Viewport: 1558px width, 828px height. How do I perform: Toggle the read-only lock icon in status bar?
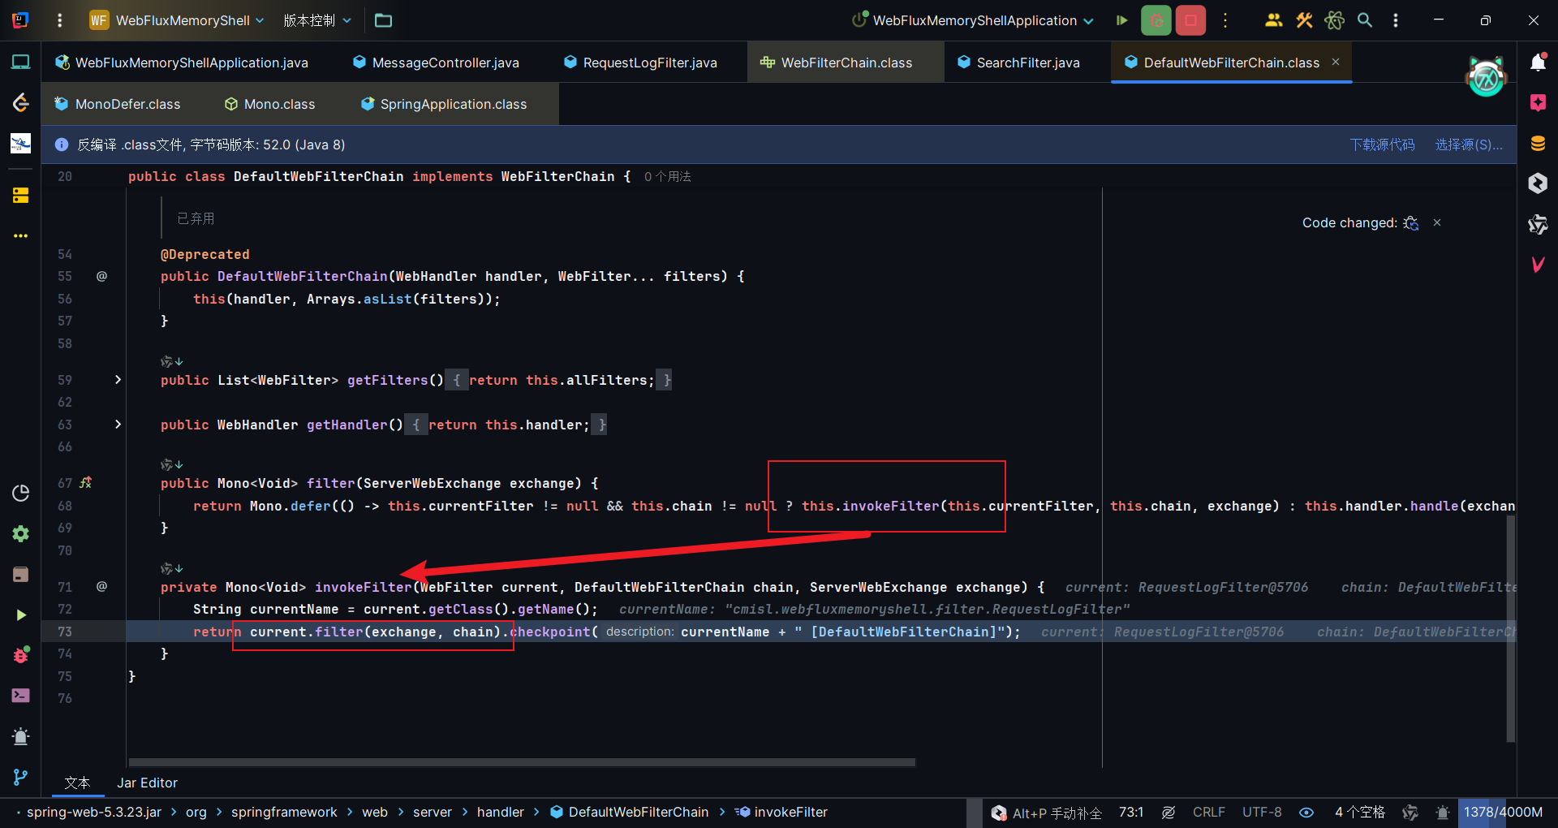[1168, 812]
